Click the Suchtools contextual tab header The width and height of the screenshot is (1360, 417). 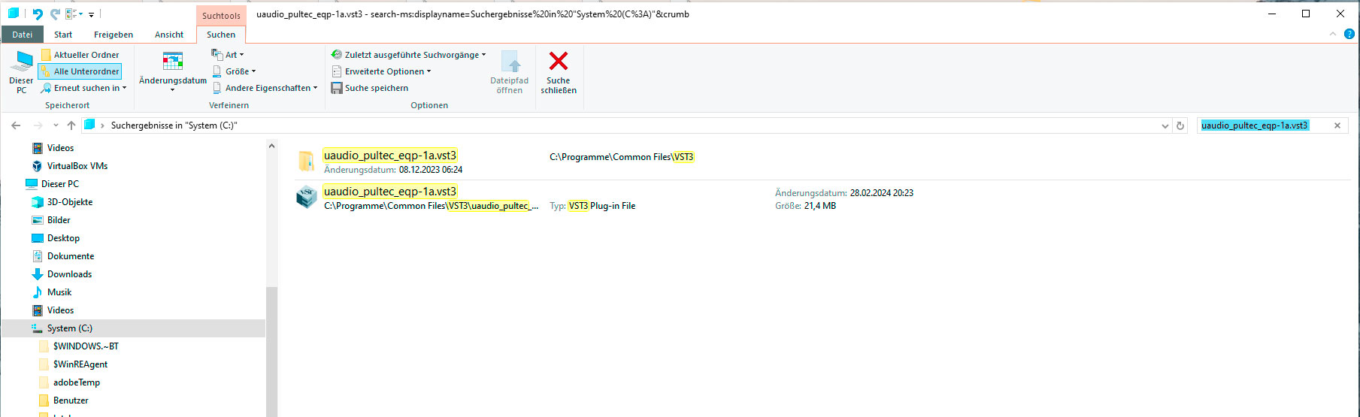click(x=221, y=15)
